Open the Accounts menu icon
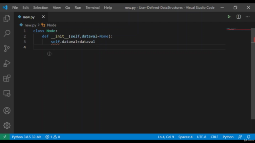255x143 pixels. (x=7, y=111)
